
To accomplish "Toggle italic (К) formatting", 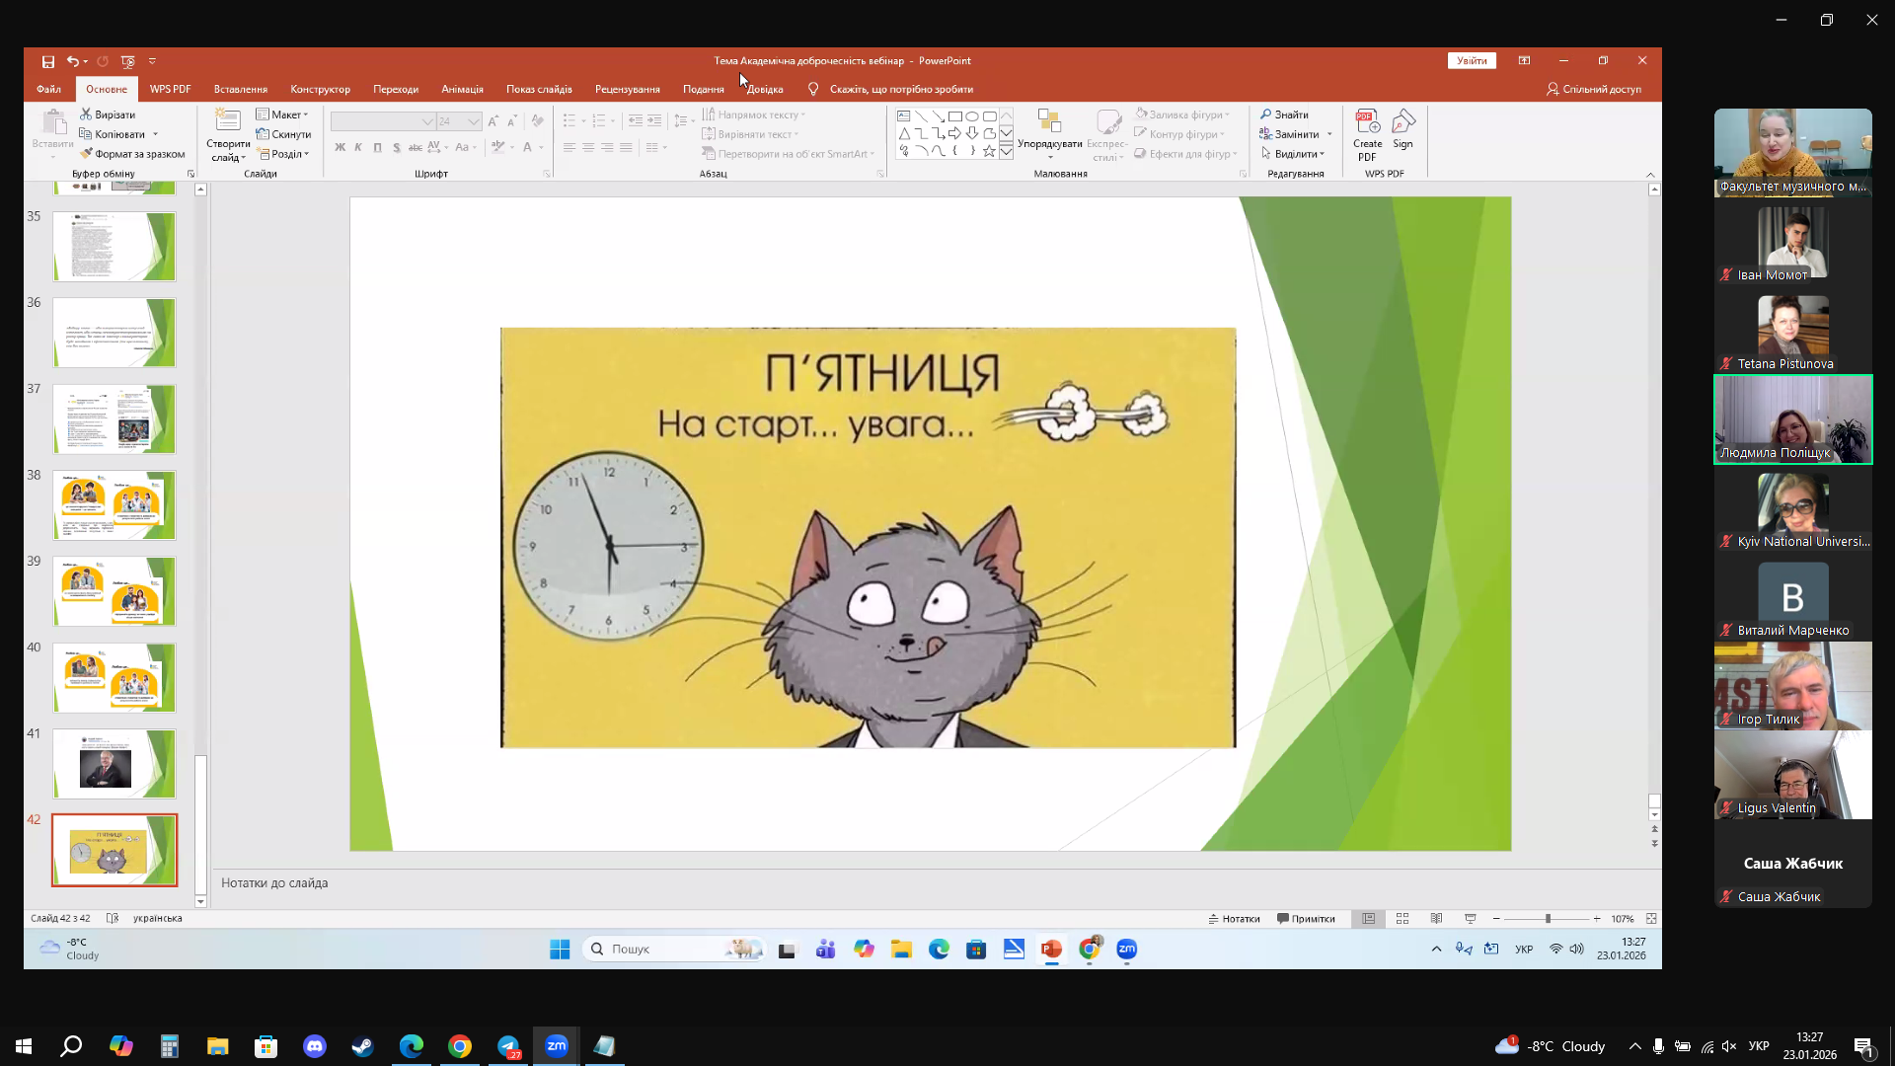I will 358,148.
